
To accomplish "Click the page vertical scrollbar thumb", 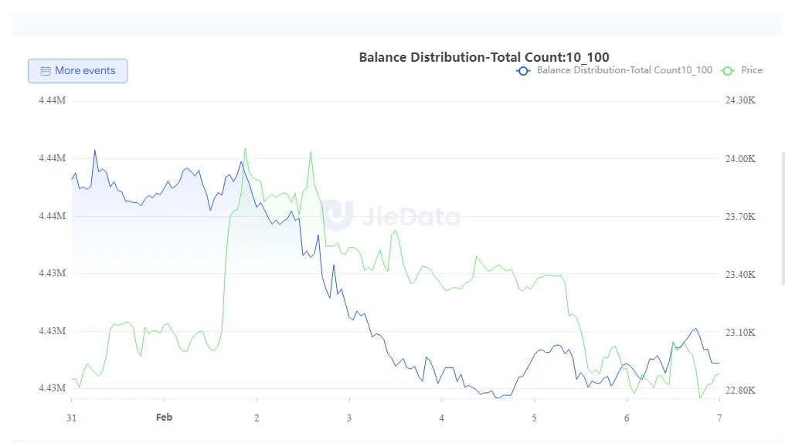I will click(x=783, y=218).
